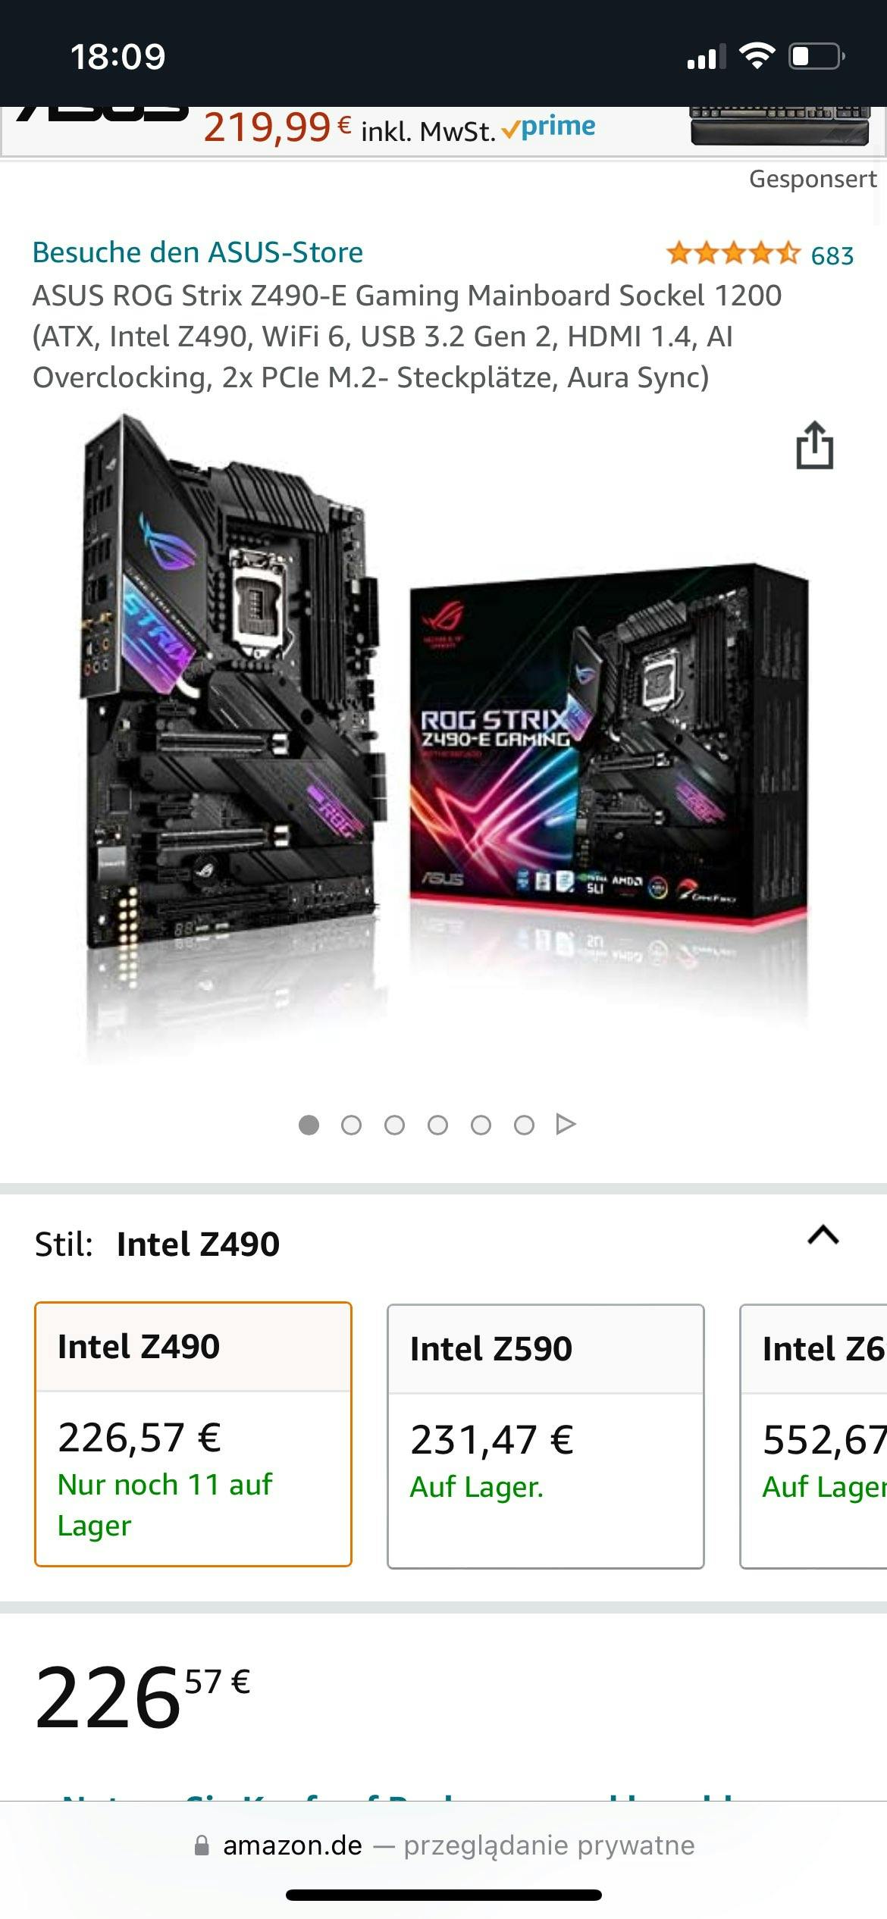
Task: Open sponsored keyboard thumbnail in banner
Action: coord(781,125)
